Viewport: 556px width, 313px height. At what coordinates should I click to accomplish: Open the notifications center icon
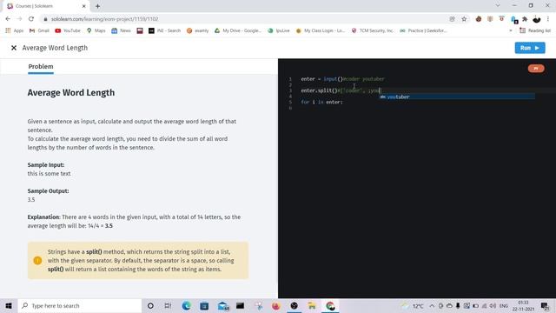[545, 305]
